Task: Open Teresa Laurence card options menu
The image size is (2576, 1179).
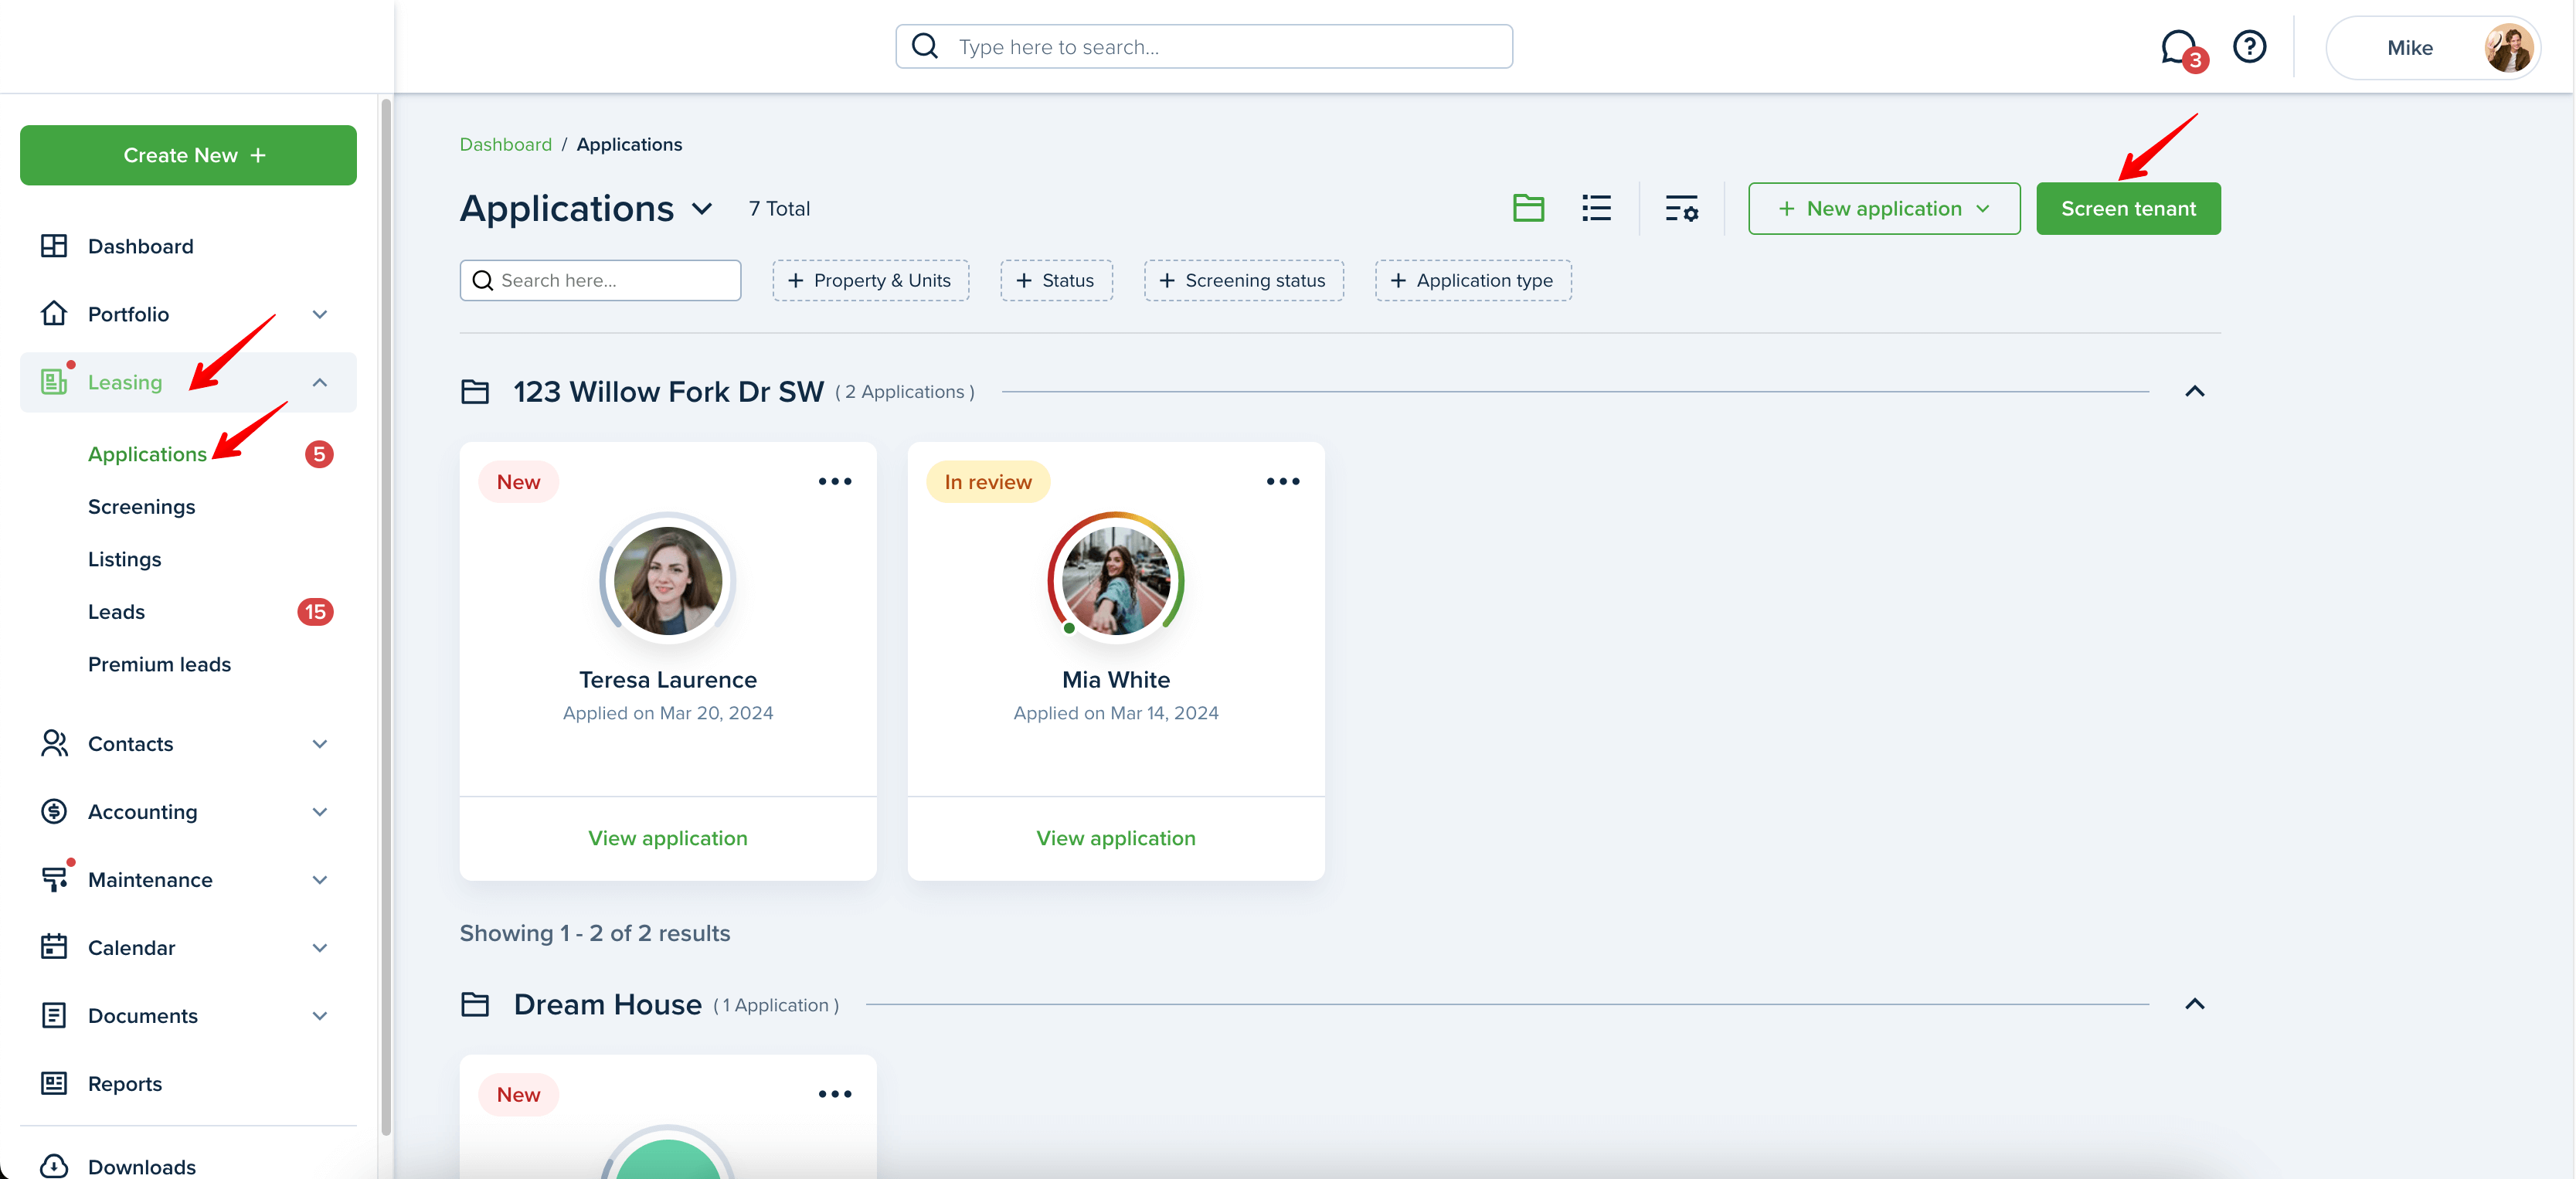Action: tap(835, 481)
